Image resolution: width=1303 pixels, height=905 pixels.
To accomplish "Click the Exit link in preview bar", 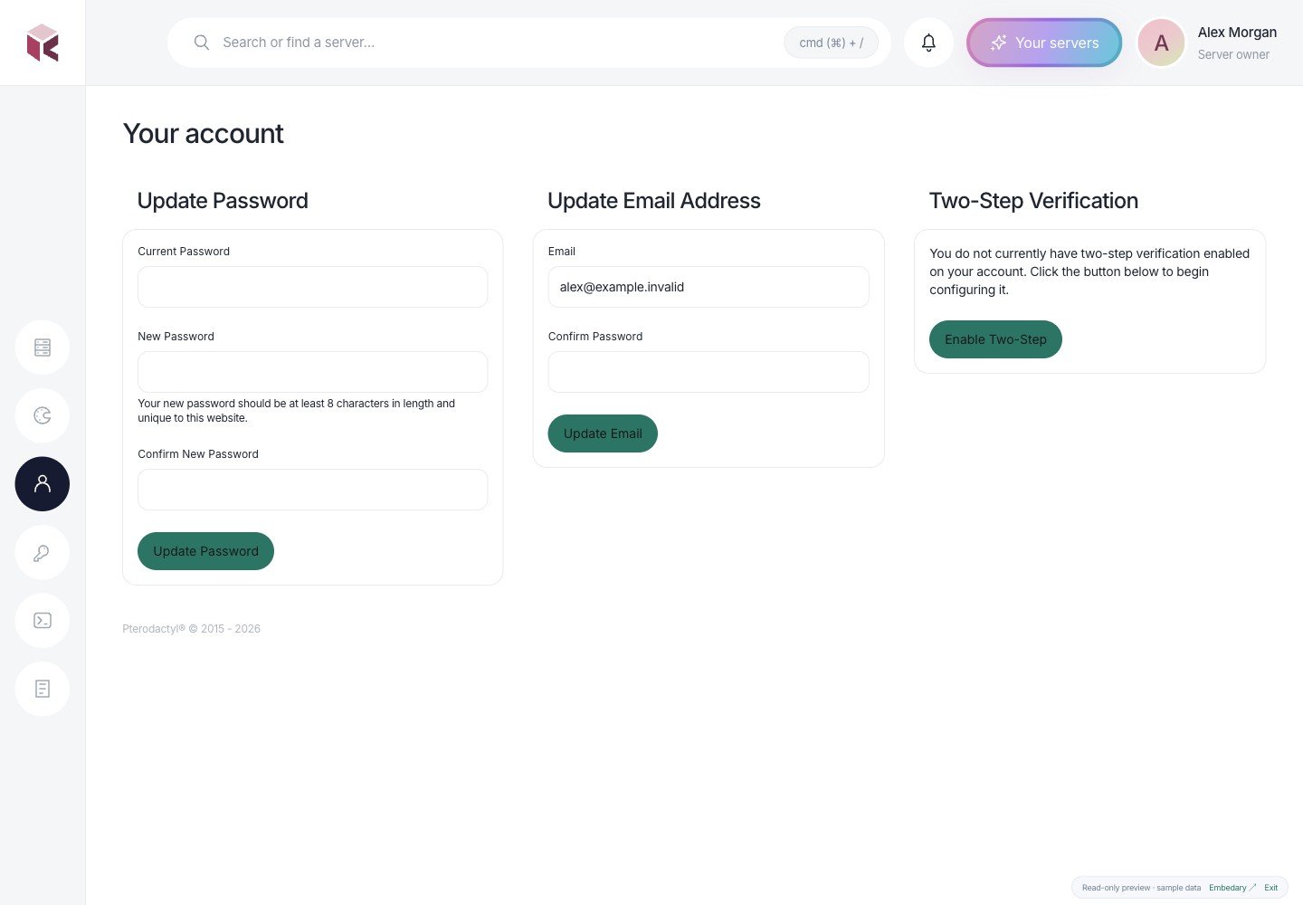I will click(x=1271, y=888).
